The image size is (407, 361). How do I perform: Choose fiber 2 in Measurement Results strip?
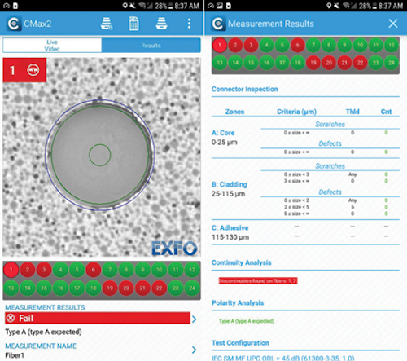coord(235,45)
